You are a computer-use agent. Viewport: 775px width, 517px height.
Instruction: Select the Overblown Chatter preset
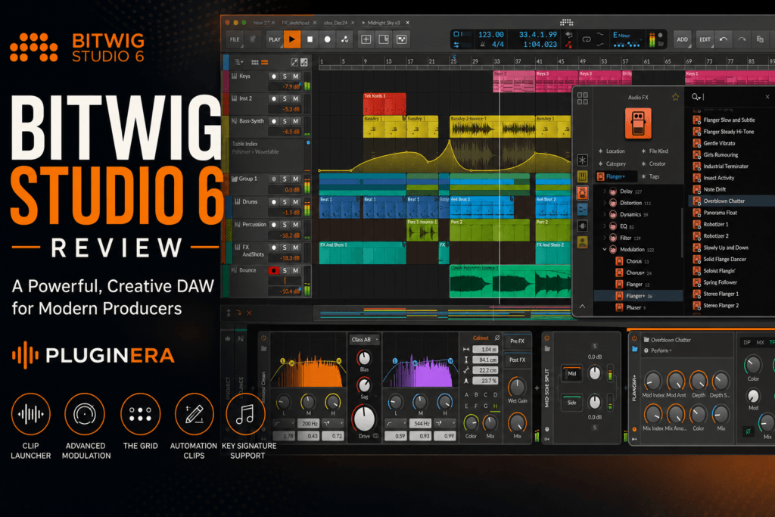(732, 201)
